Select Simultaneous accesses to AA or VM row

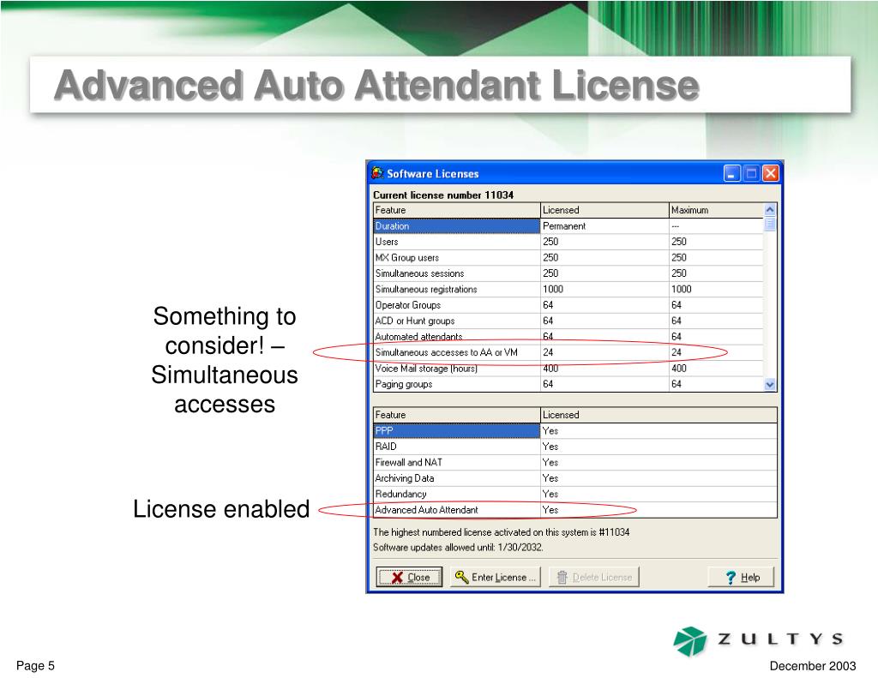568,353
